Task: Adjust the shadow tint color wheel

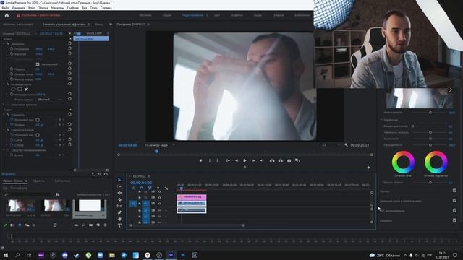Action: (403, 162)
